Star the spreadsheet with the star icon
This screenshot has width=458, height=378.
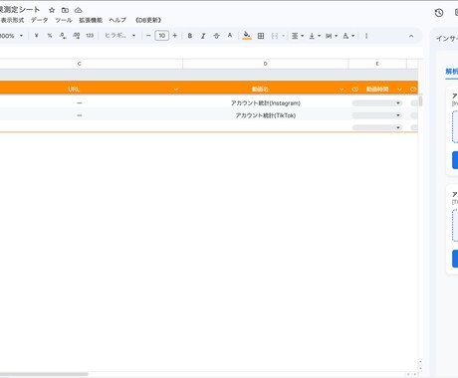coord(52,10)
